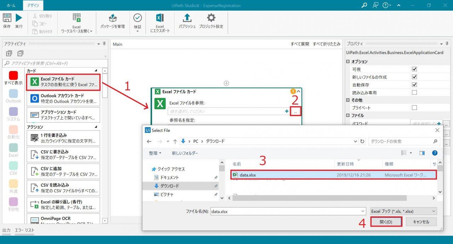The height and width of the screenshot is (244, 453).
Task: Collapse the カード section in activities
Action: tap(96, 71)
